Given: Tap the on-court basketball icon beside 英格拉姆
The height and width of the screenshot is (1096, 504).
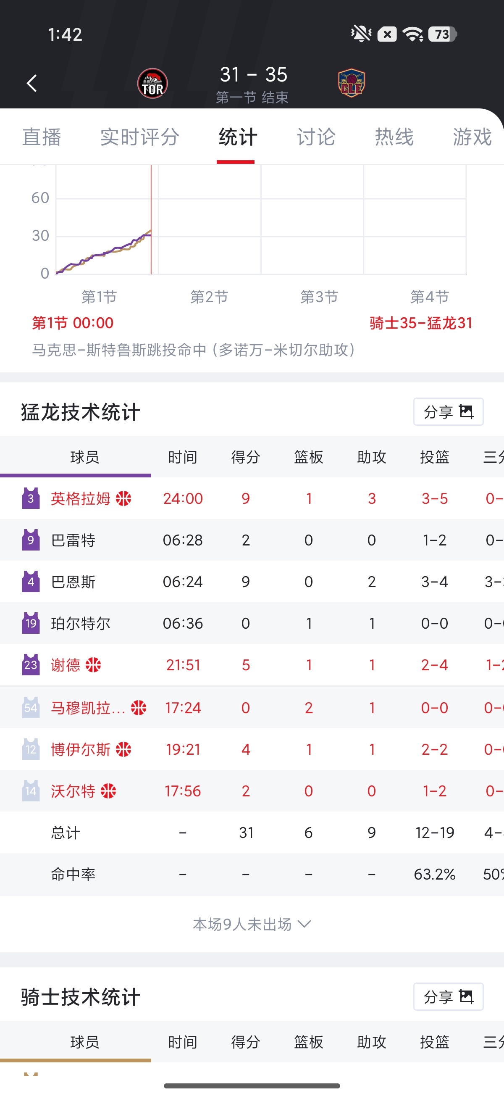Looking at the screenshot, I should pos(124,498).
